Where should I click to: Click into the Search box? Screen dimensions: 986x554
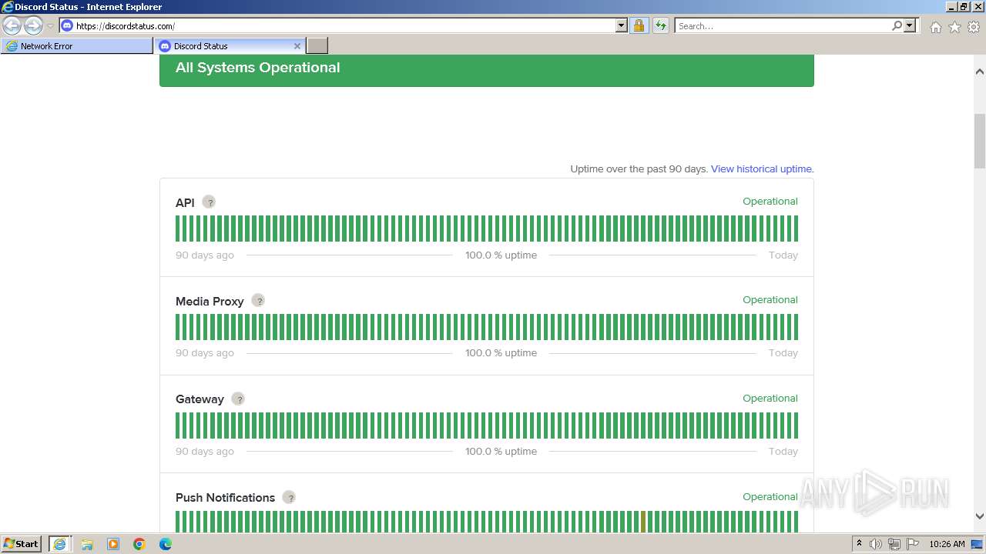(x=782, y=25)
